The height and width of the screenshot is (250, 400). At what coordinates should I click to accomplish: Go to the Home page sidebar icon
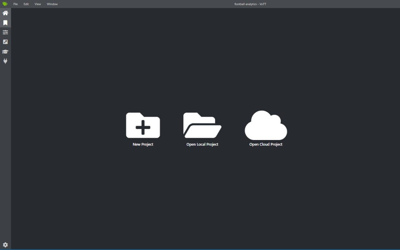pos(5,13)
